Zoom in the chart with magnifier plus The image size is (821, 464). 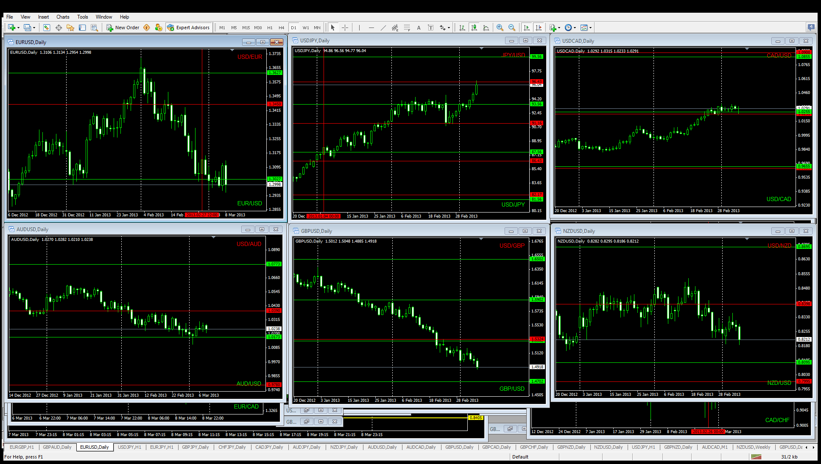[x=500, y=28]
